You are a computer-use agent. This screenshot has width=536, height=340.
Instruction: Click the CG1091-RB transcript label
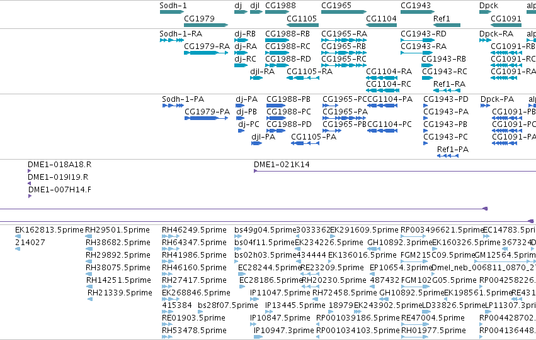coord(513,47)
